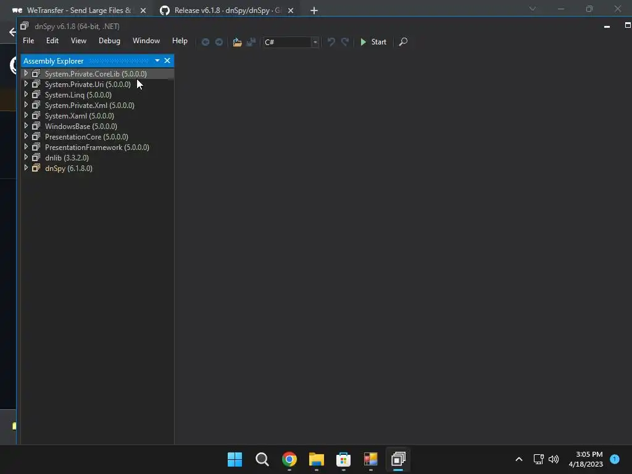Click the Save All icon in toolbar
Viewport: 632px width, 474px height.
point(251,42)
